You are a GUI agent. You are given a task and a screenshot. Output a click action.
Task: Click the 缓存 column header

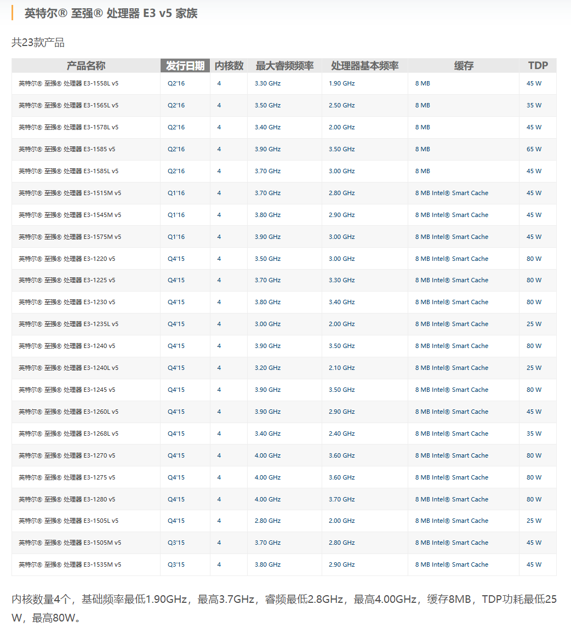pos(464,66)
